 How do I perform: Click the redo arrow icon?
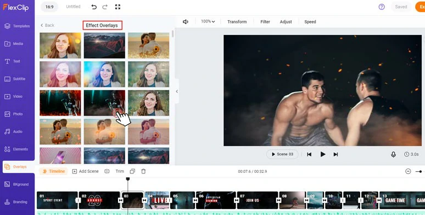[x=105, y=7]
